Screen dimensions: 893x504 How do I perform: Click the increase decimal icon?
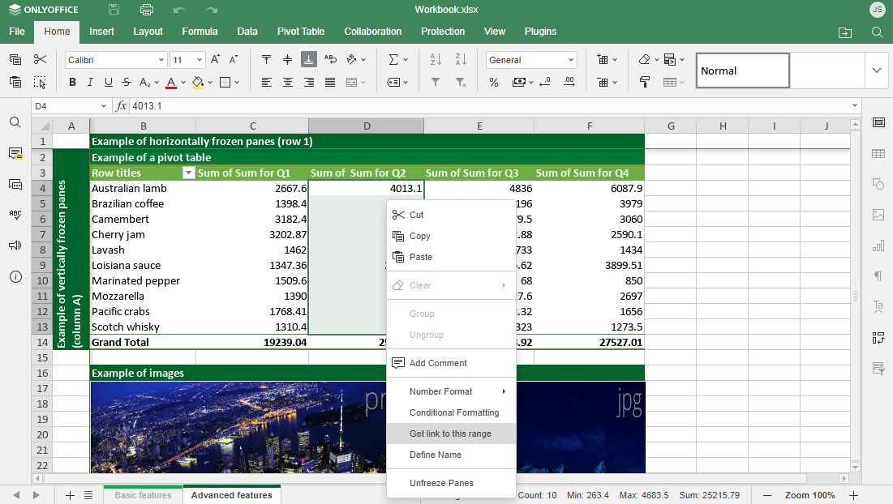pyautogui.click(x=569, y=81)
